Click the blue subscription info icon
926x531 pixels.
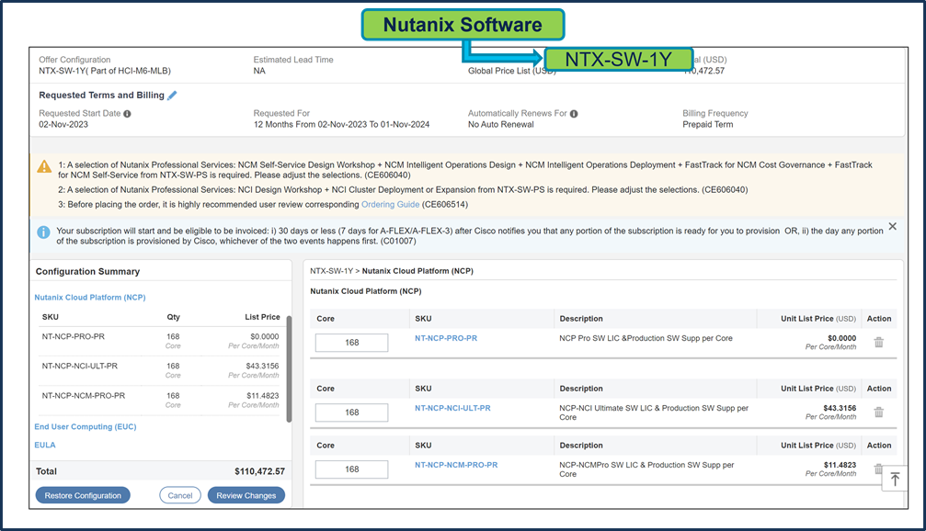[x=43, y=232]
